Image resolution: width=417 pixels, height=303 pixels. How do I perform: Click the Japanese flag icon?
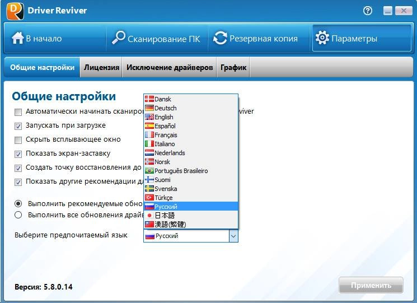[149, 216]
